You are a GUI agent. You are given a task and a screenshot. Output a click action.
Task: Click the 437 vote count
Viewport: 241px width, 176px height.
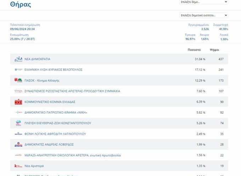pyautogui.click(x=221, y=59)
